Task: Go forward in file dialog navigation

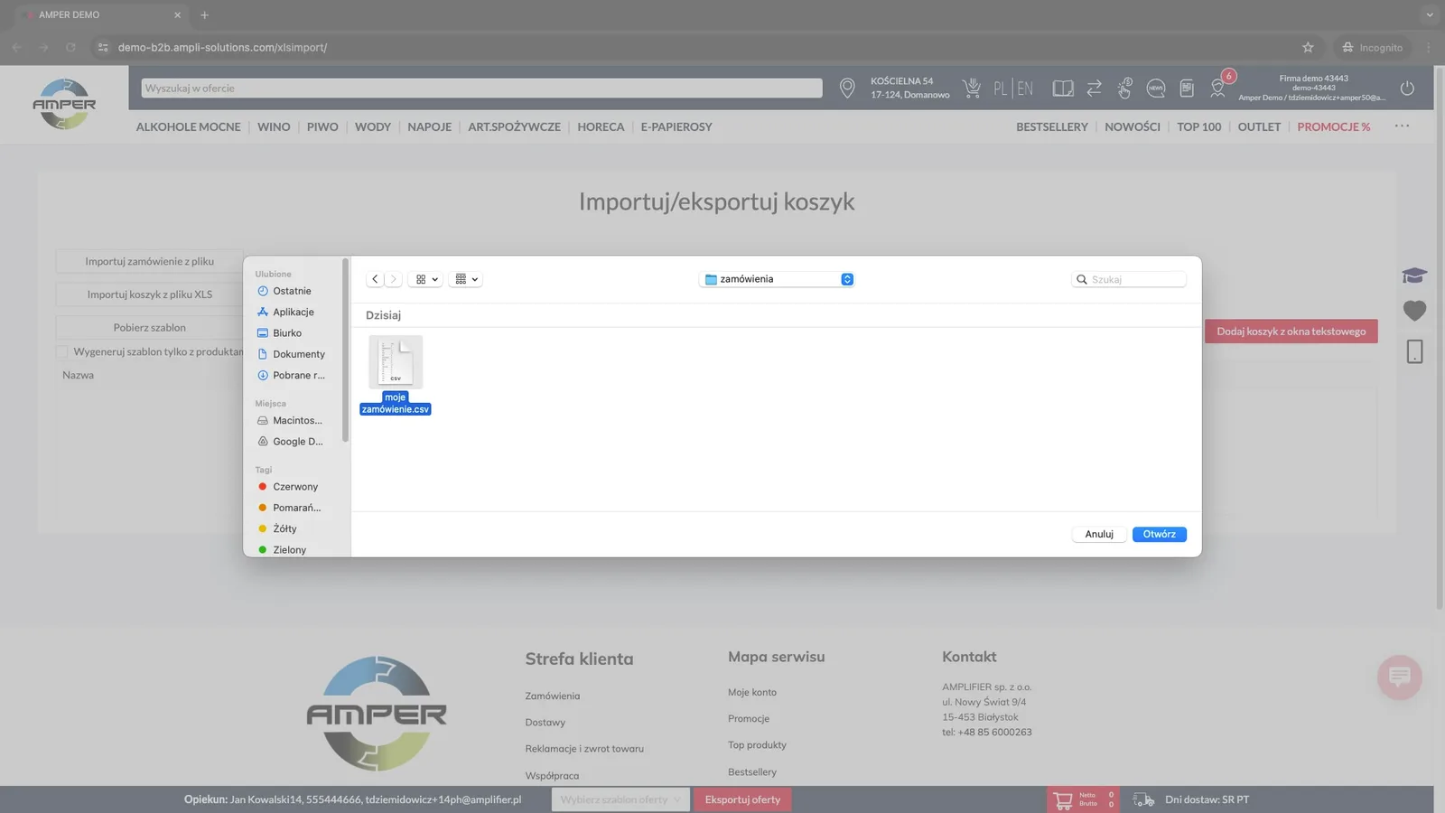Action: coord(394,279)
